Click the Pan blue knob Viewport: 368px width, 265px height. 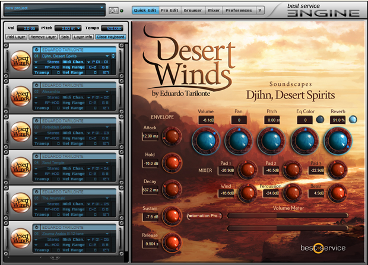239,141
